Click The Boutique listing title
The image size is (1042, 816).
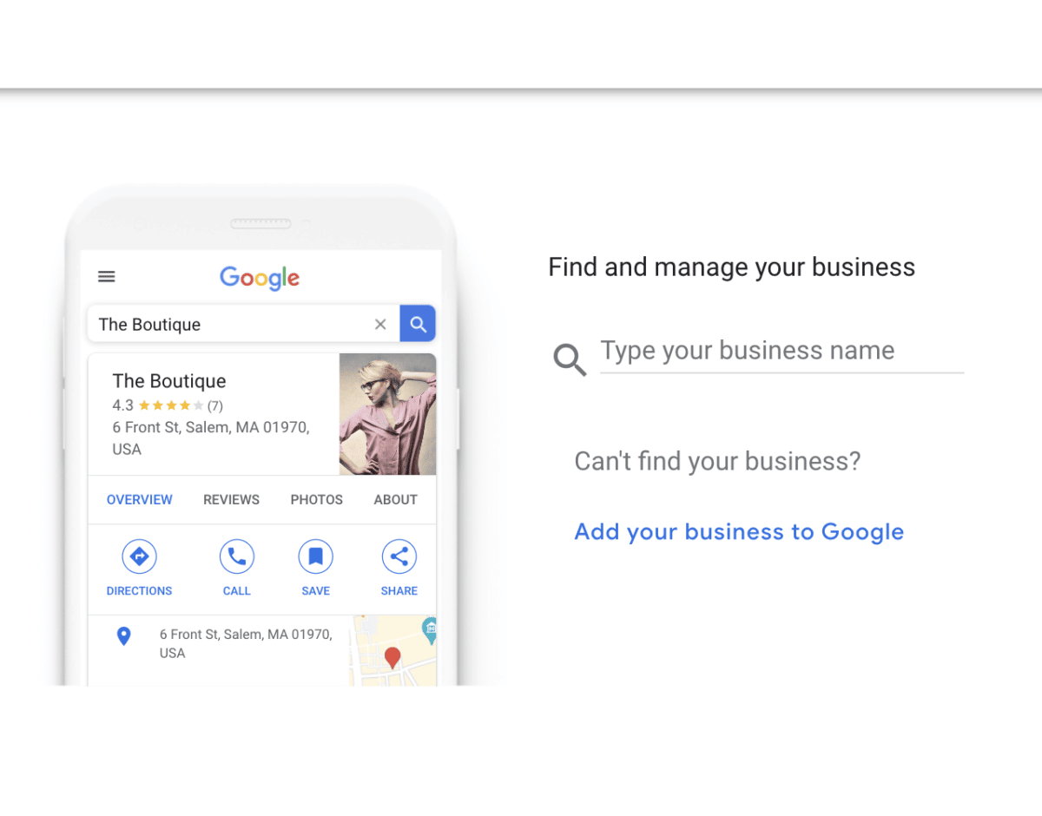point(169,381)
